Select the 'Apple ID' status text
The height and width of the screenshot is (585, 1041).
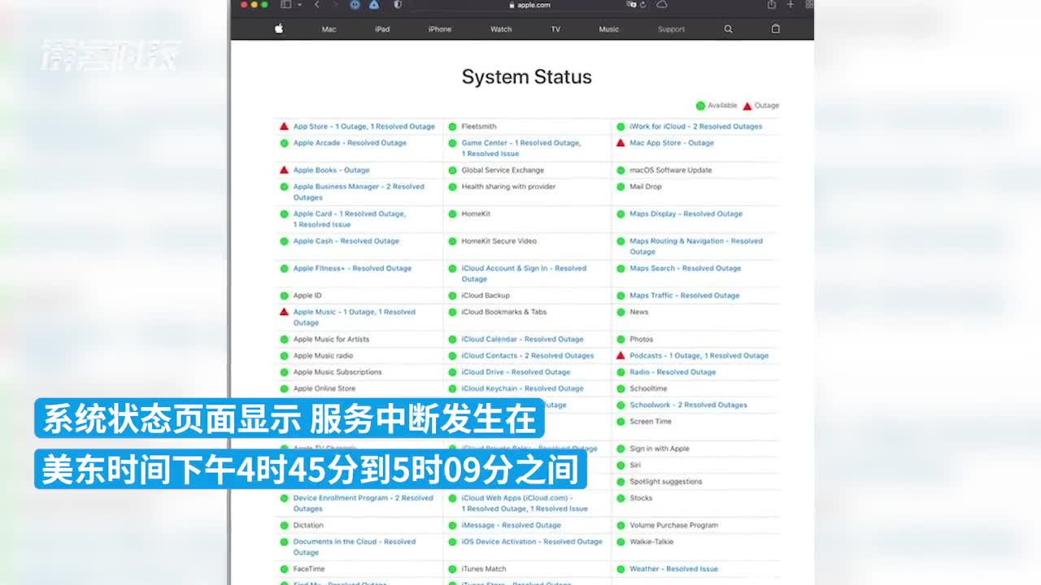307,296
